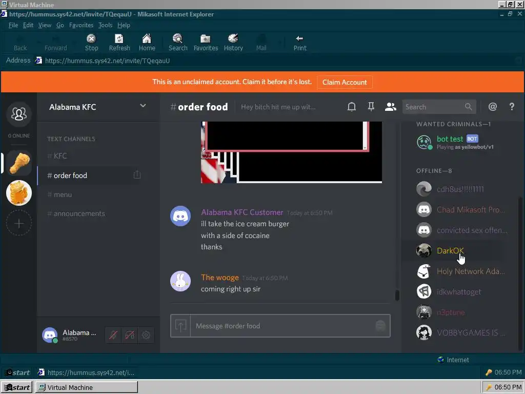Open the File menu
Screen dimensions: 525x394
(x=13, y=25)
